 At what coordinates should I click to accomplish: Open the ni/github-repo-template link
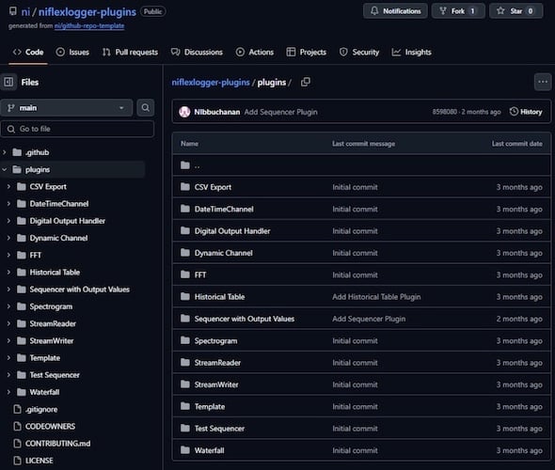(89, 25)
